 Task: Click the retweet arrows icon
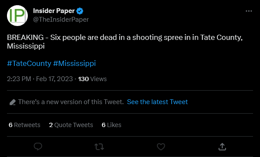(99, 147)
